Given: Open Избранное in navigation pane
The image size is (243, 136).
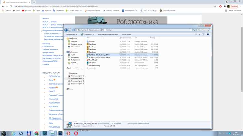Looking at the screenshot, I should (x=73, y=39).
